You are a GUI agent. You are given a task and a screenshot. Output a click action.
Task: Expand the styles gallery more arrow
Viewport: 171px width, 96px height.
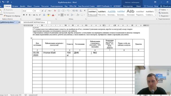coord(156,15)
